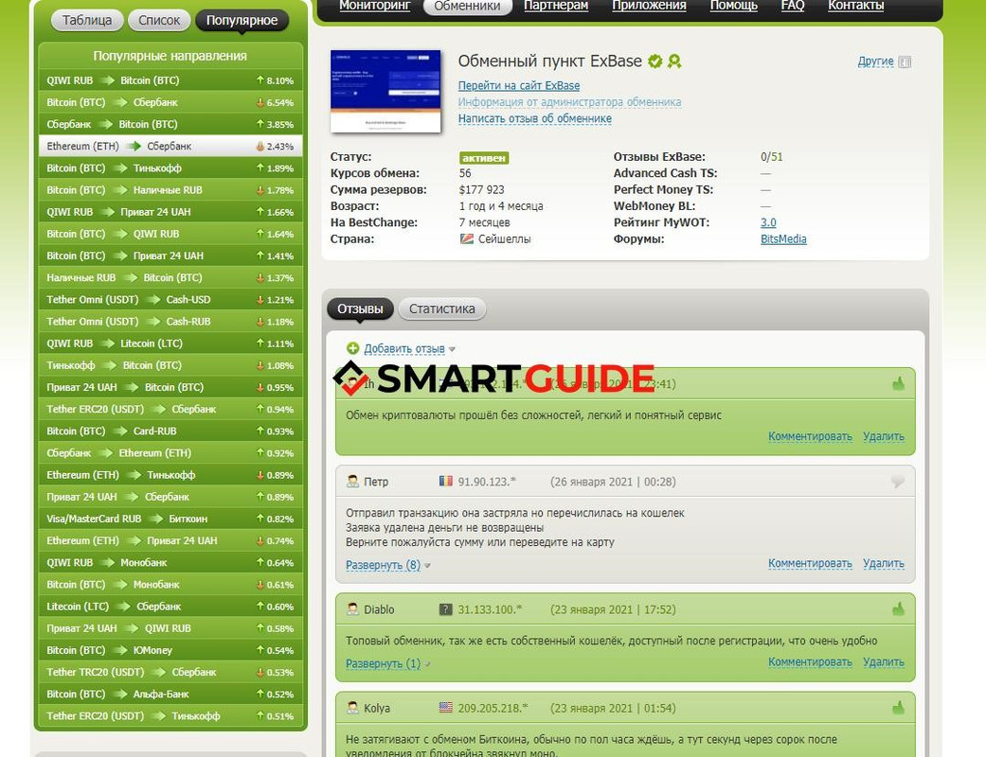Expand the Добавить отзыв dropdown arrow
986x757 pixels.
tap(452, 349)
